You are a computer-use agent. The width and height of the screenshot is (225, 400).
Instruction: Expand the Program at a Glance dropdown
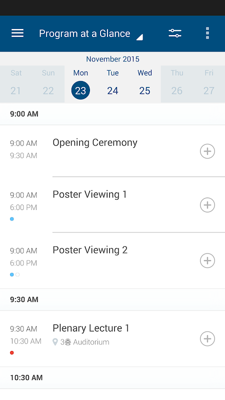coord(91,33)
